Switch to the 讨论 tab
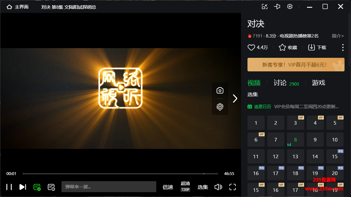Screen dimensions: 351x197 tap(280, 83)
